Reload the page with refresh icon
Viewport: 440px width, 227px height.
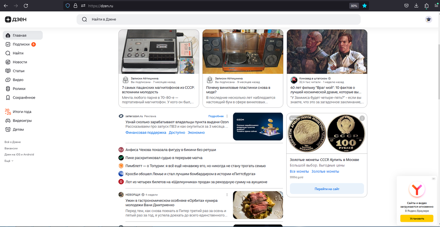pos(26,6)
